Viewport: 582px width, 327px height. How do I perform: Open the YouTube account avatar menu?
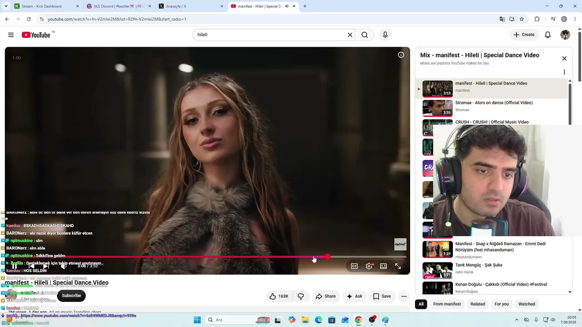click(x=565, y=35)
